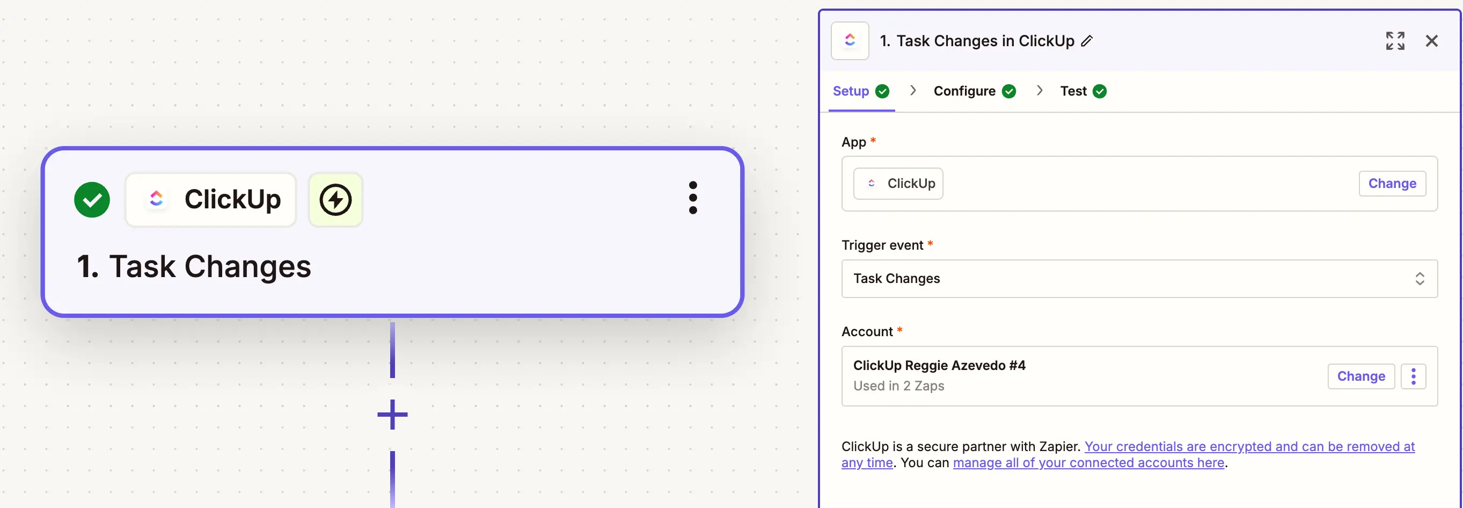Click the green status check on step card
Image resolution: width=1463 pixels, height=508 pixels.
[92, 199]
